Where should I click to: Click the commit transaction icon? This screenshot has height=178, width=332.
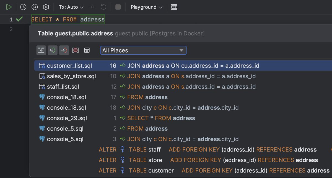pyautogui.click(x=92, y=7)
